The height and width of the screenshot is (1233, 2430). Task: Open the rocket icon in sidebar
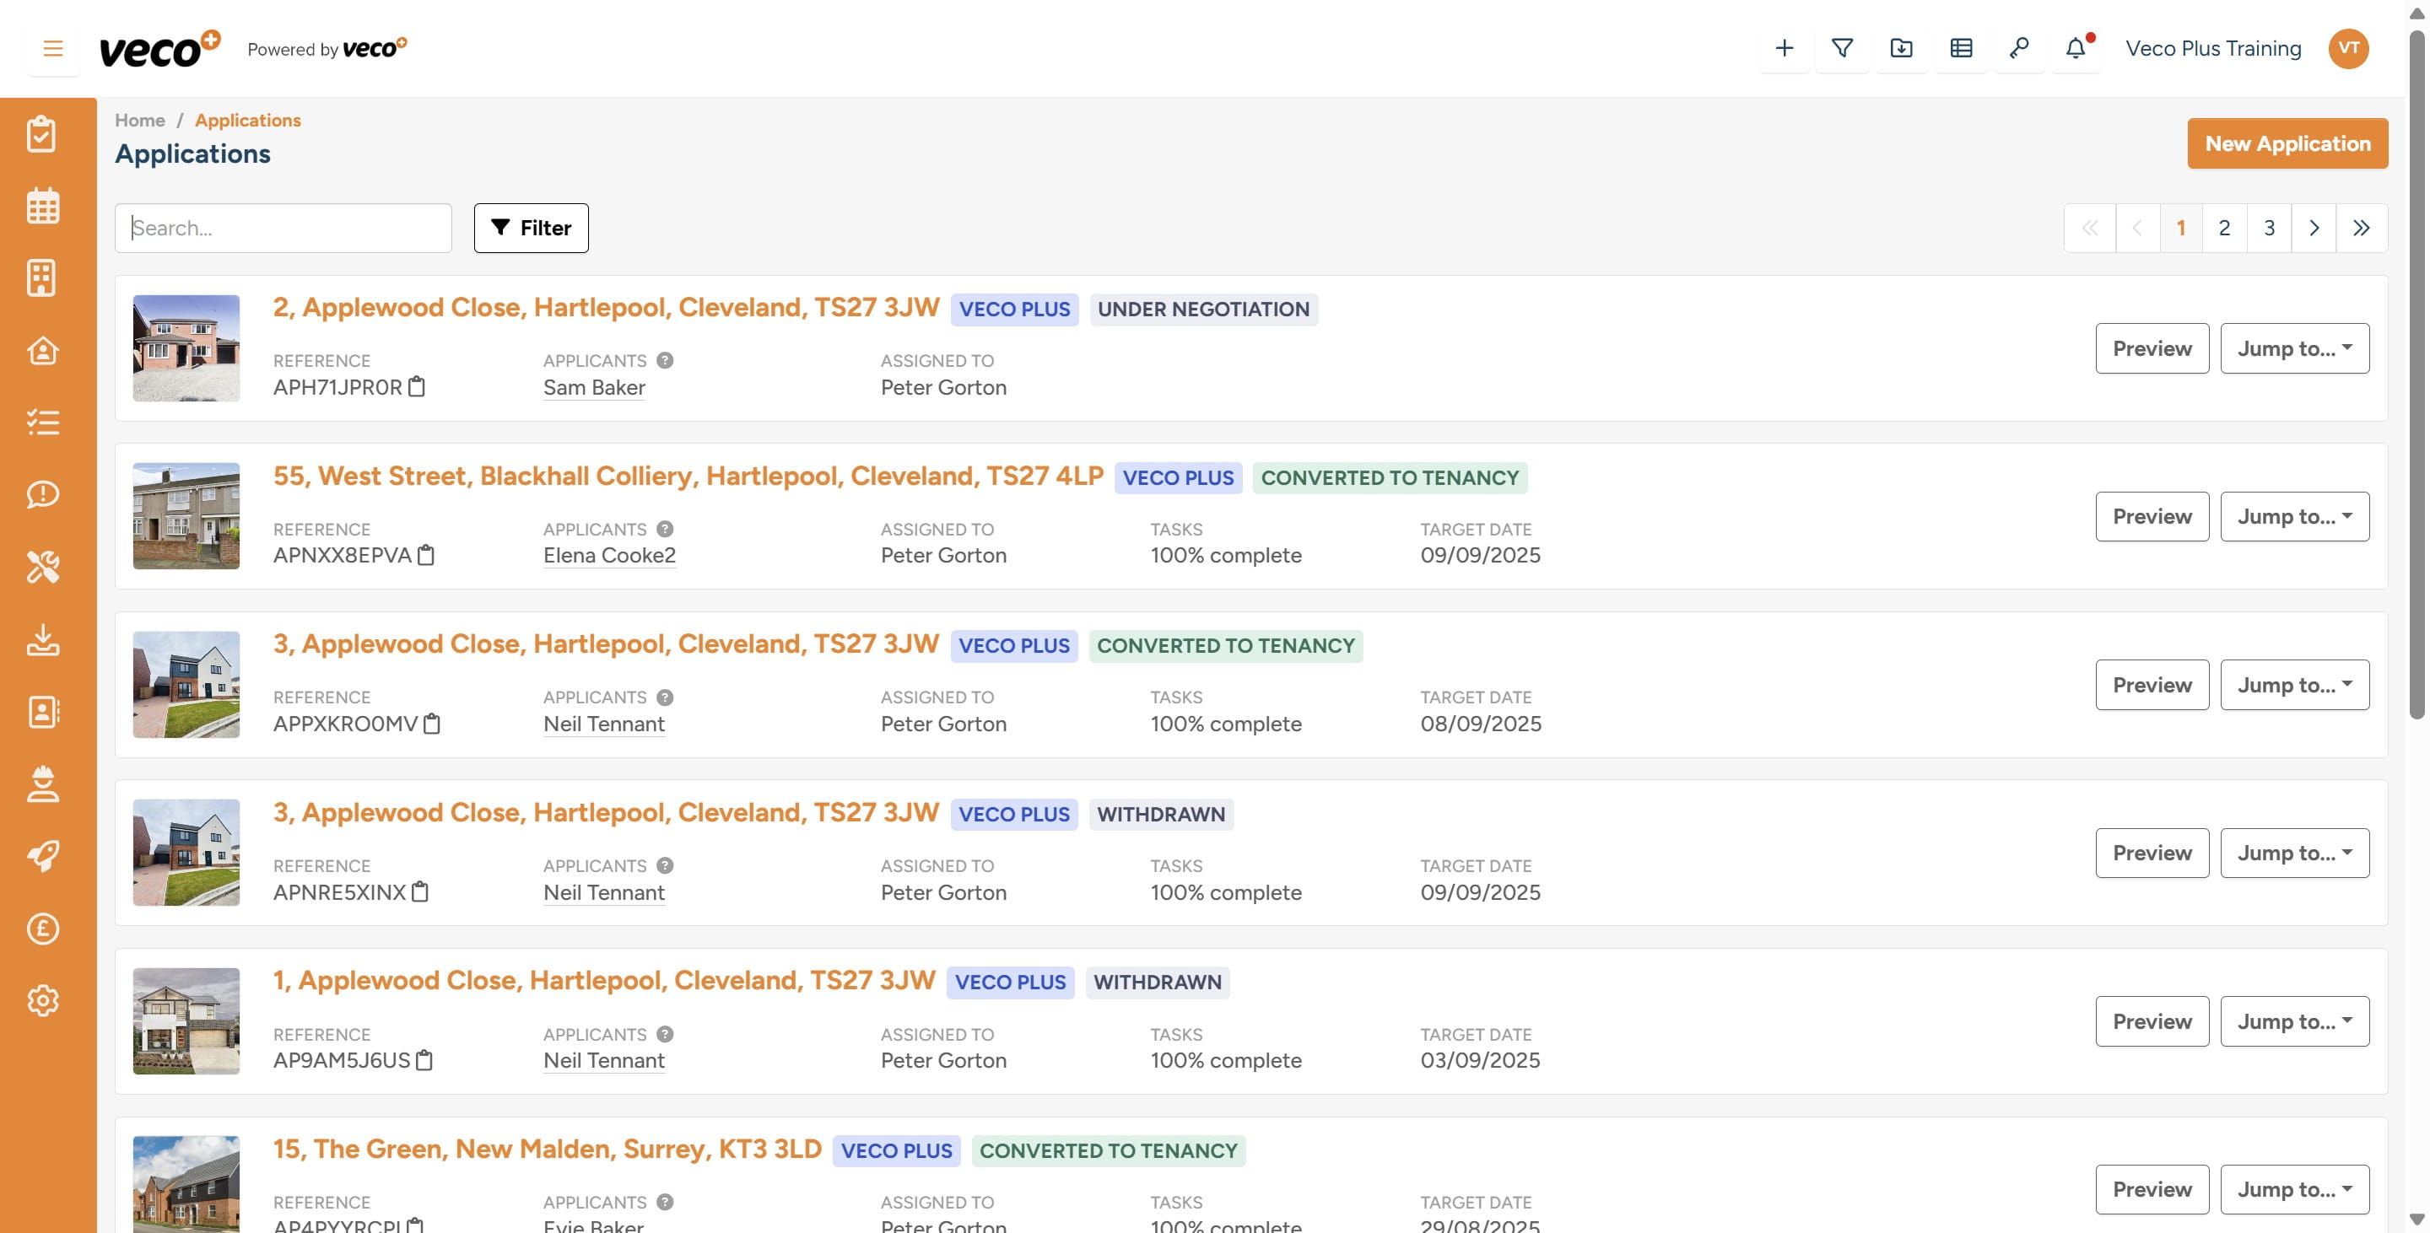click(x=42, y=856)
